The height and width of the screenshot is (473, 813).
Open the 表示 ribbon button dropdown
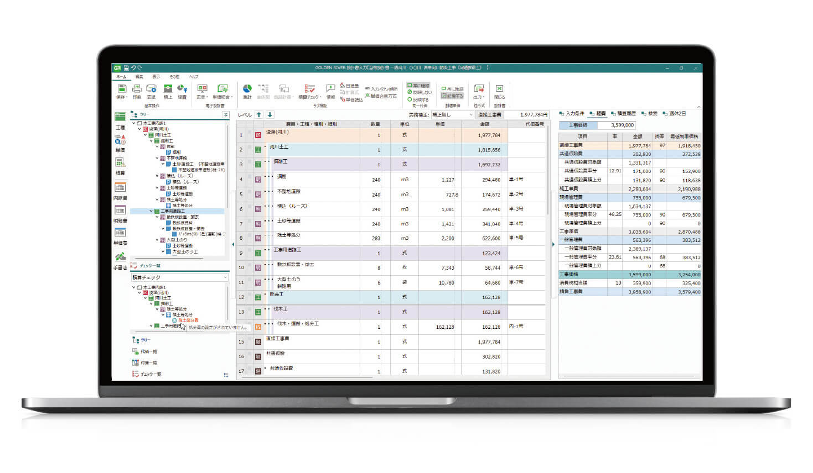(x=202, y=91)
